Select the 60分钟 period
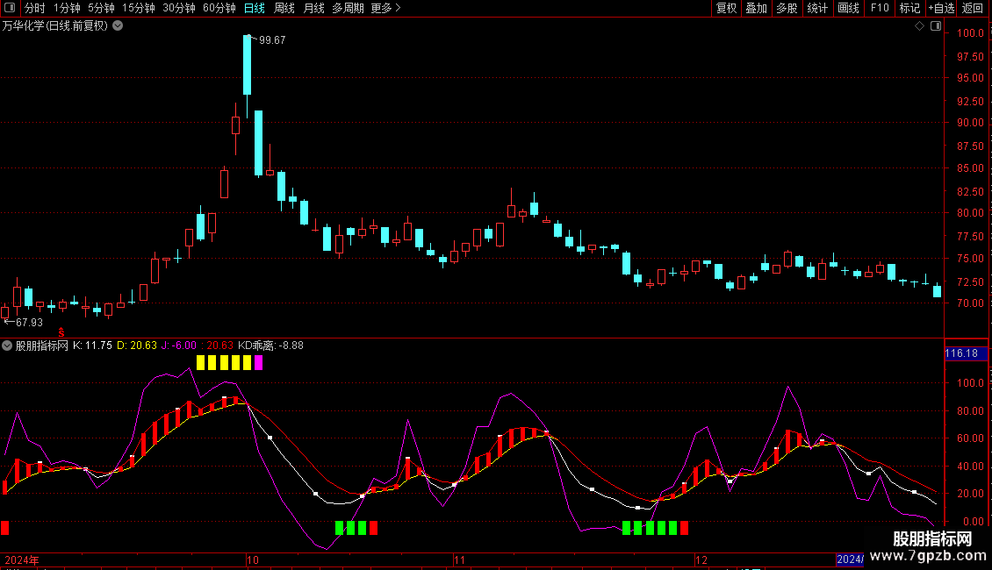992x570 pixels. [219, 8]
